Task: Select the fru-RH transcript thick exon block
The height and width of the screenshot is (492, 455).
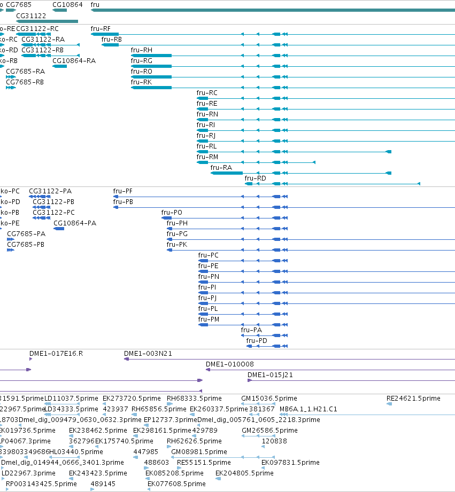Action: (x=151, y=56)
